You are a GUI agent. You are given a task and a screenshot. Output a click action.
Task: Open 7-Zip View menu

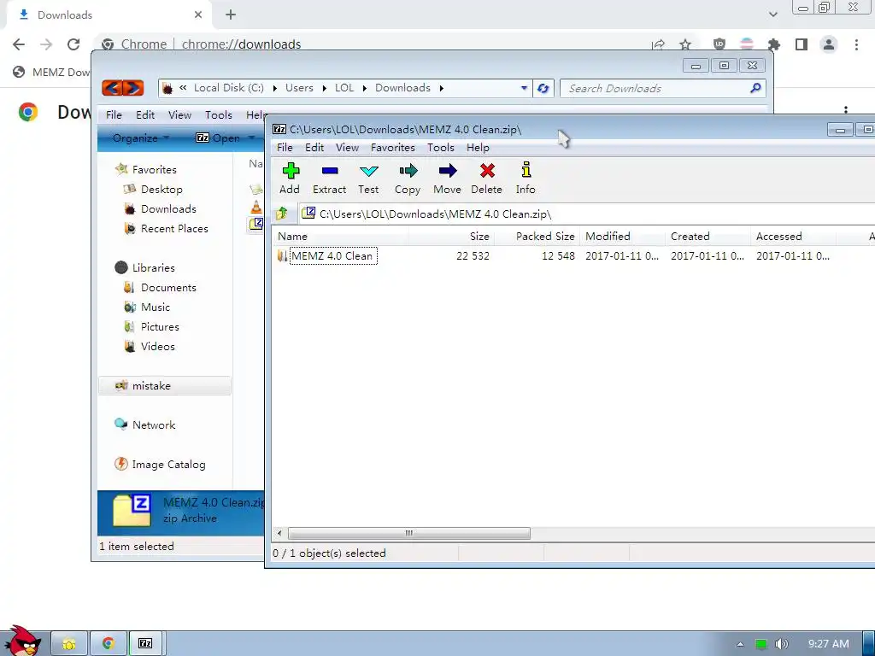[347, 147]
